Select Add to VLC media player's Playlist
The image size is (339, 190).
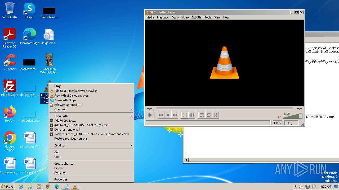point(91,91)
